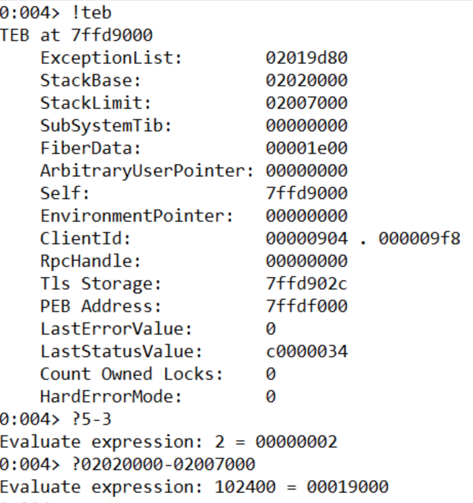
Task: Click the Tls Storage value 7ffd902c
Action: coord(306,284)
